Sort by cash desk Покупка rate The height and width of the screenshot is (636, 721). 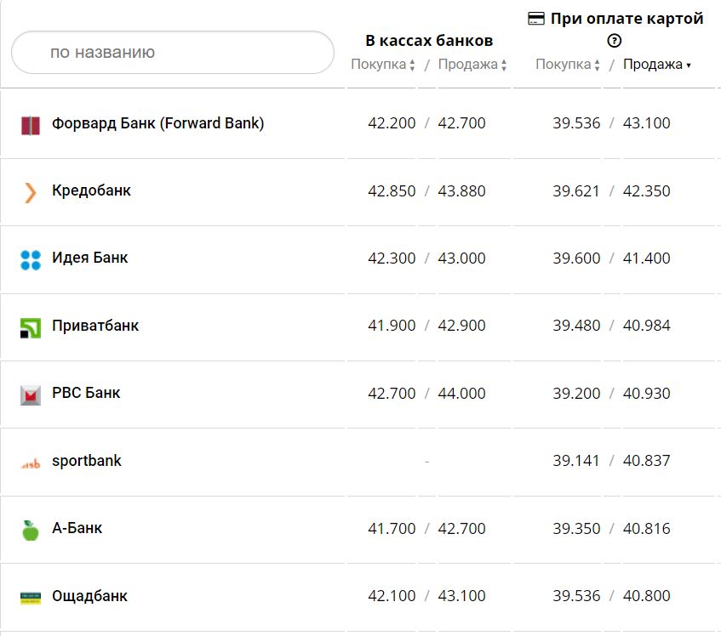click(x=382, y=65)
